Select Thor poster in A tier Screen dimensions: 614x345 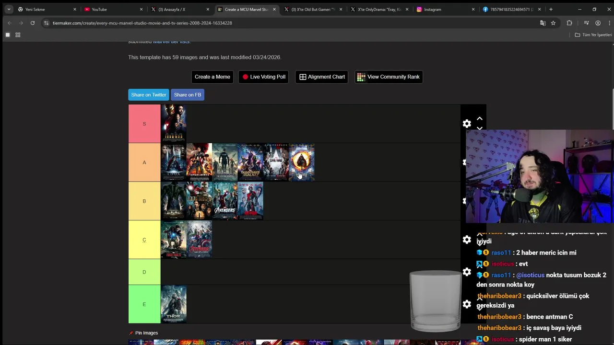click(x=174, y=162)
